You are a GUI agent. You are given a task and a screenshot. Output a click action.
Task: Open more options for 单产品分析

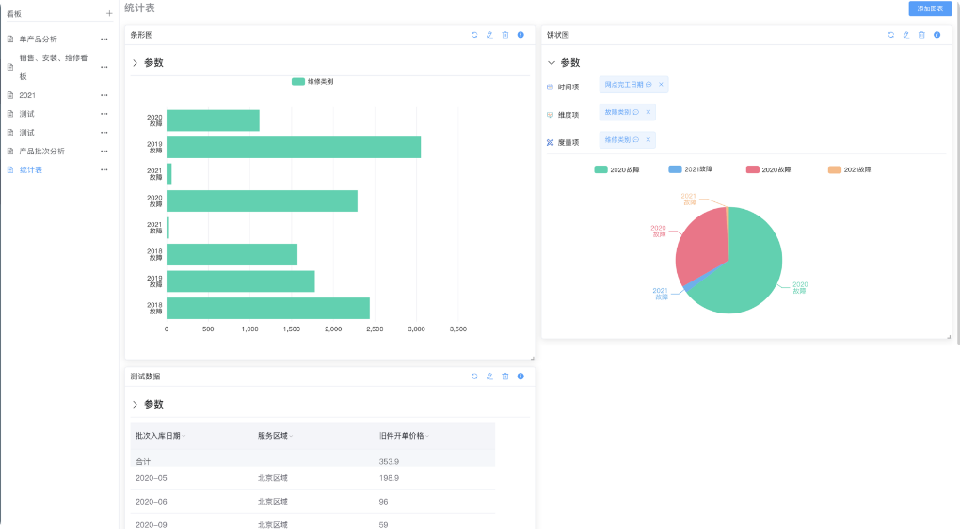104,40
